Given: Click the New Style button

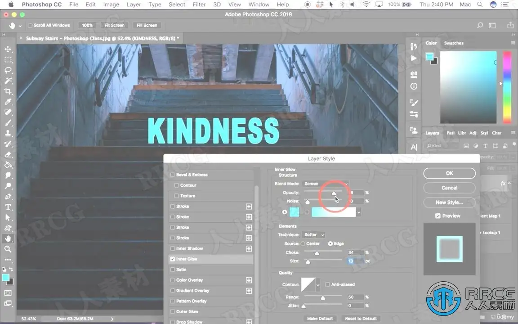Looking at the screenshot, I should 449,202.
